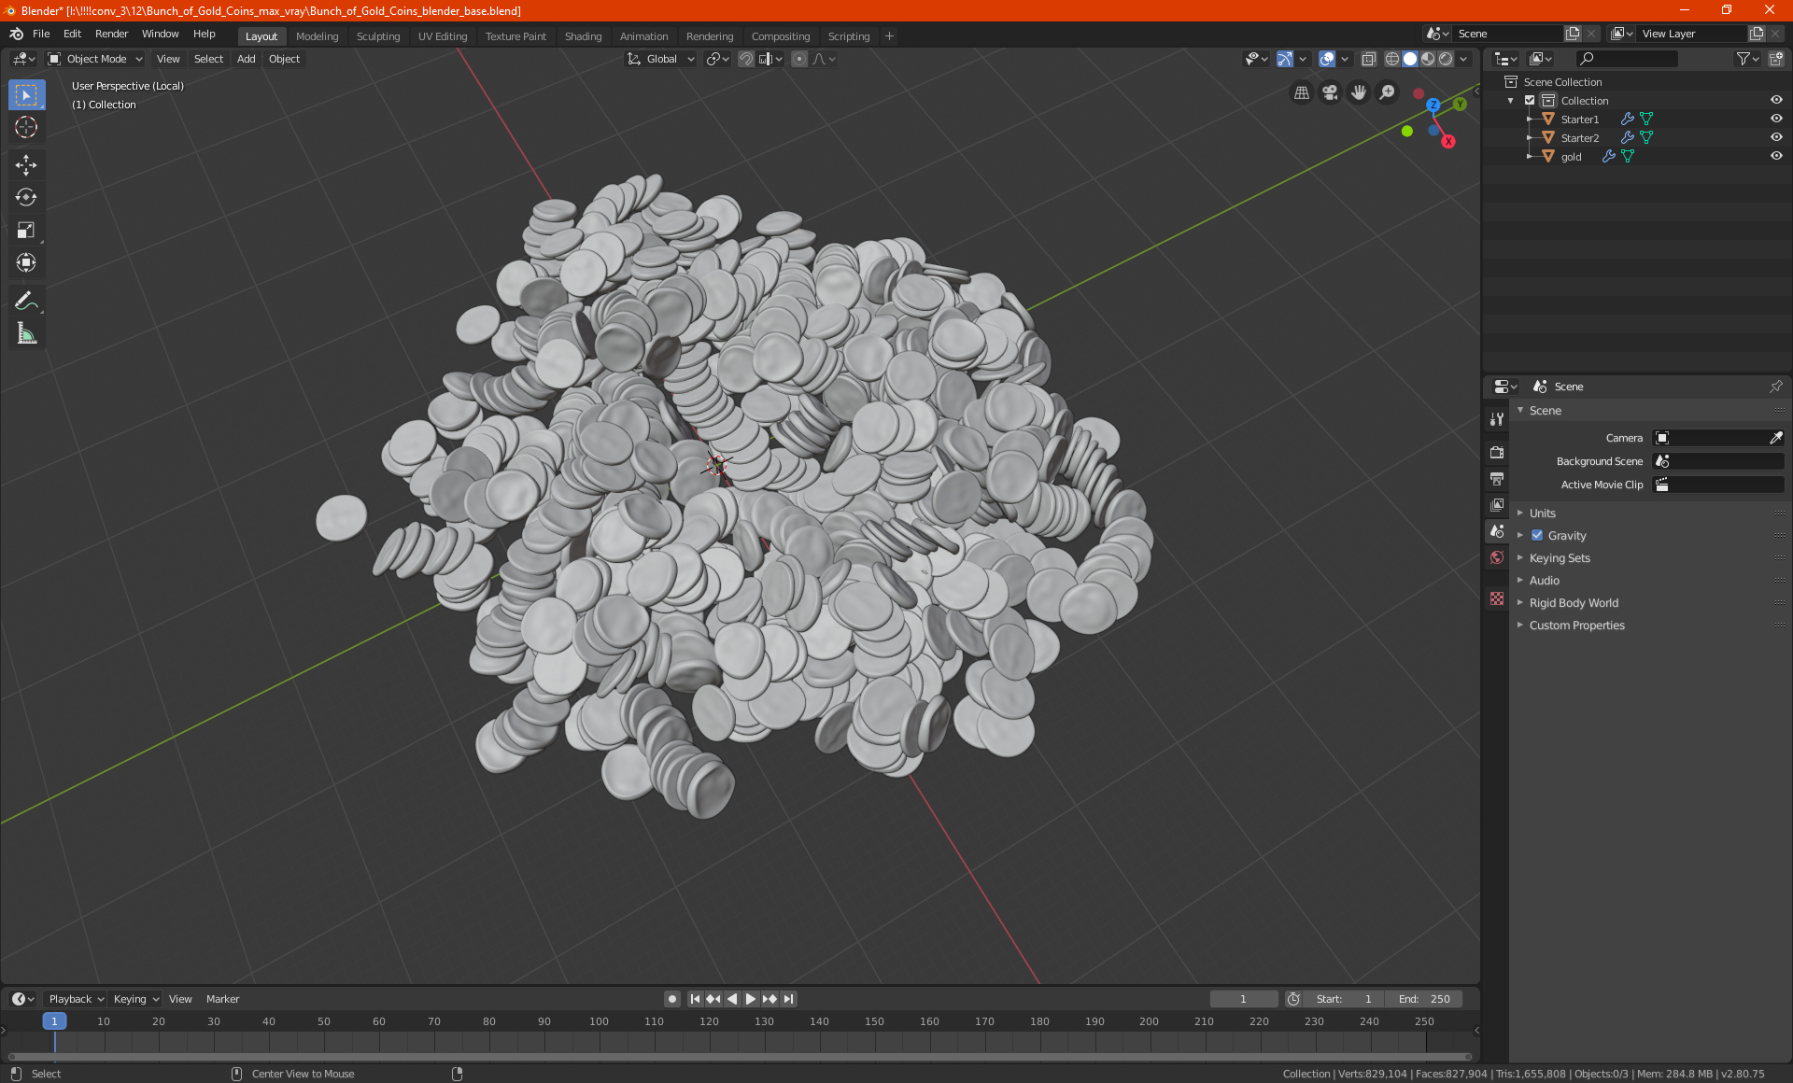Hide Starter2 with its eye icon
The height and width of the screenshot is (1083, 1793).
click(1775, 137)
